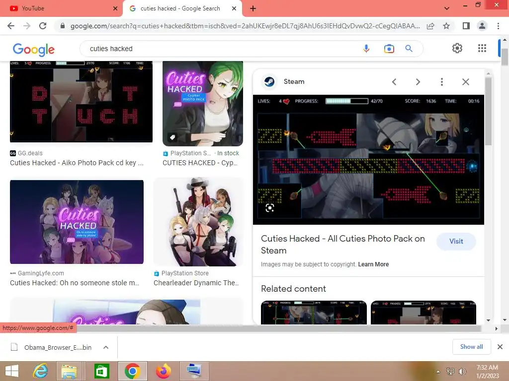Close the downloads bar
The height and width of the screenshot is (381, 509).
coord(500,347)
